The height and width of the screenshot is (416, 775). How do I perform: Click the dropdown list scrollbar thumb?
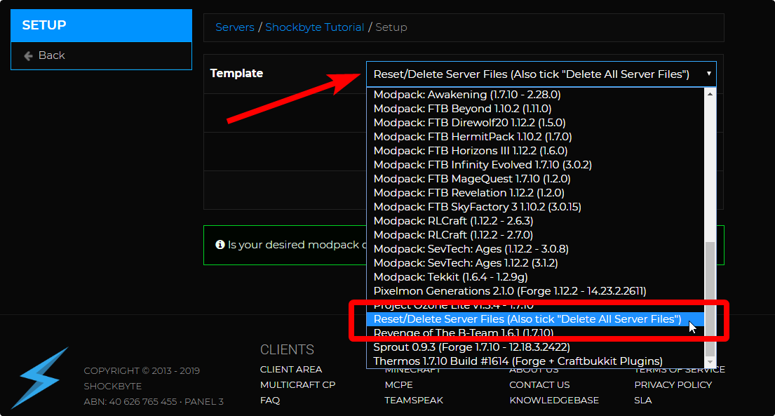pyautogui.click(x=710, y=299)
